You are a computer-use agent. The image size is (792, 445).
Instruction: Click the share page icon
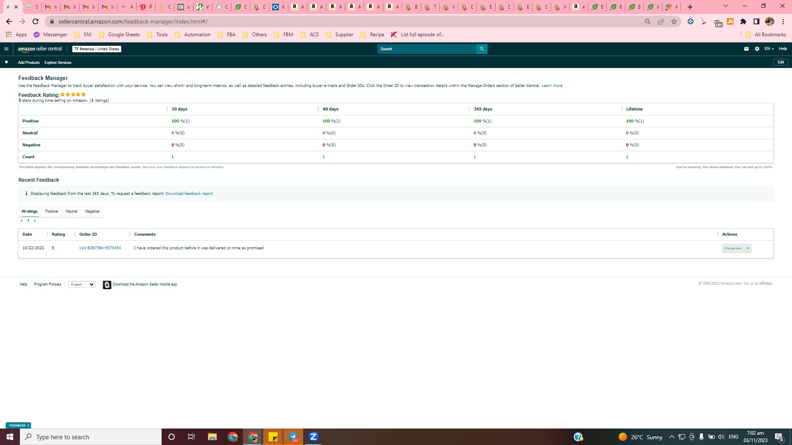point(661,21)
